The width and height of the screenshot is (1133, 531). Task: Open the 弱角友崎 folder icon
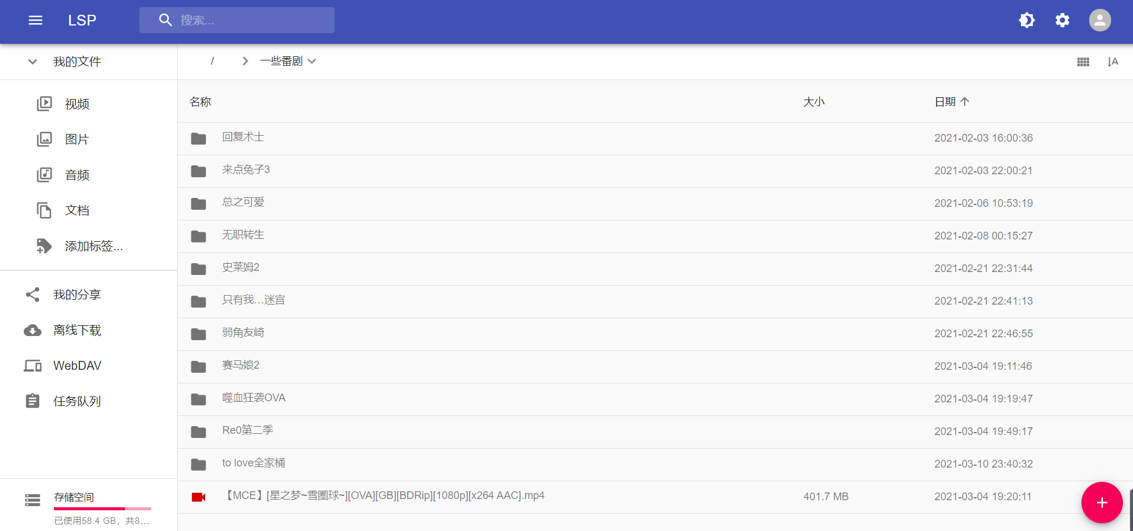tap(199, 334)
